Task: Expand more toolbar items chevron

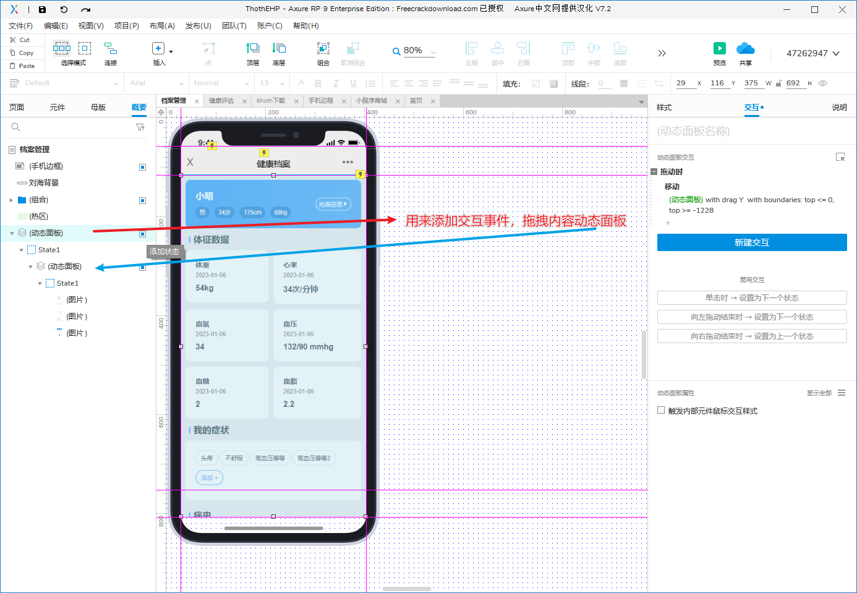Action: click(x=662, y=53)
